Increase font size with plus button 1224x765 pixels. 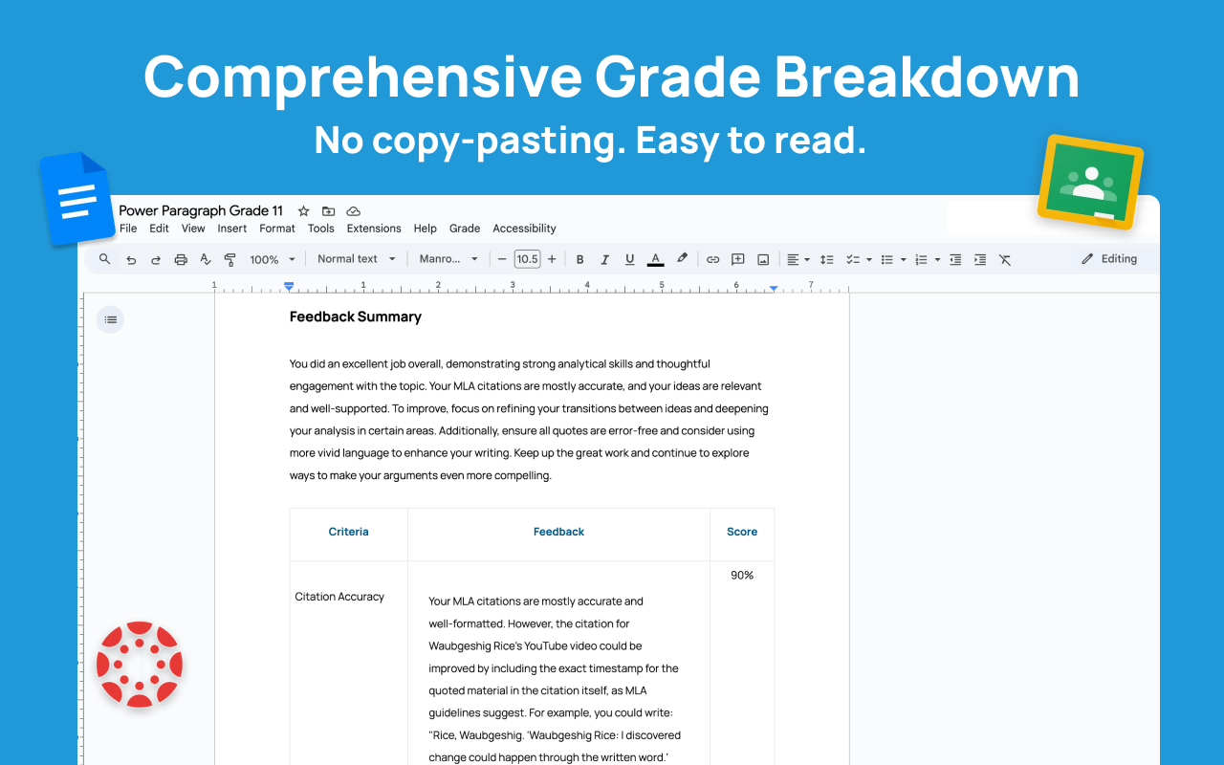[552, 259]
